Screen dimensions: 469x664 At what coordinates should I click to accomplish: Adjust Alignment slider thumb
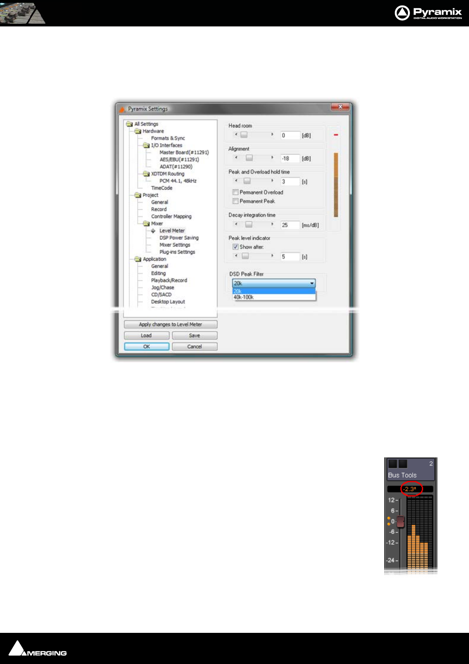pyautogui.click(x=249, y=158)
